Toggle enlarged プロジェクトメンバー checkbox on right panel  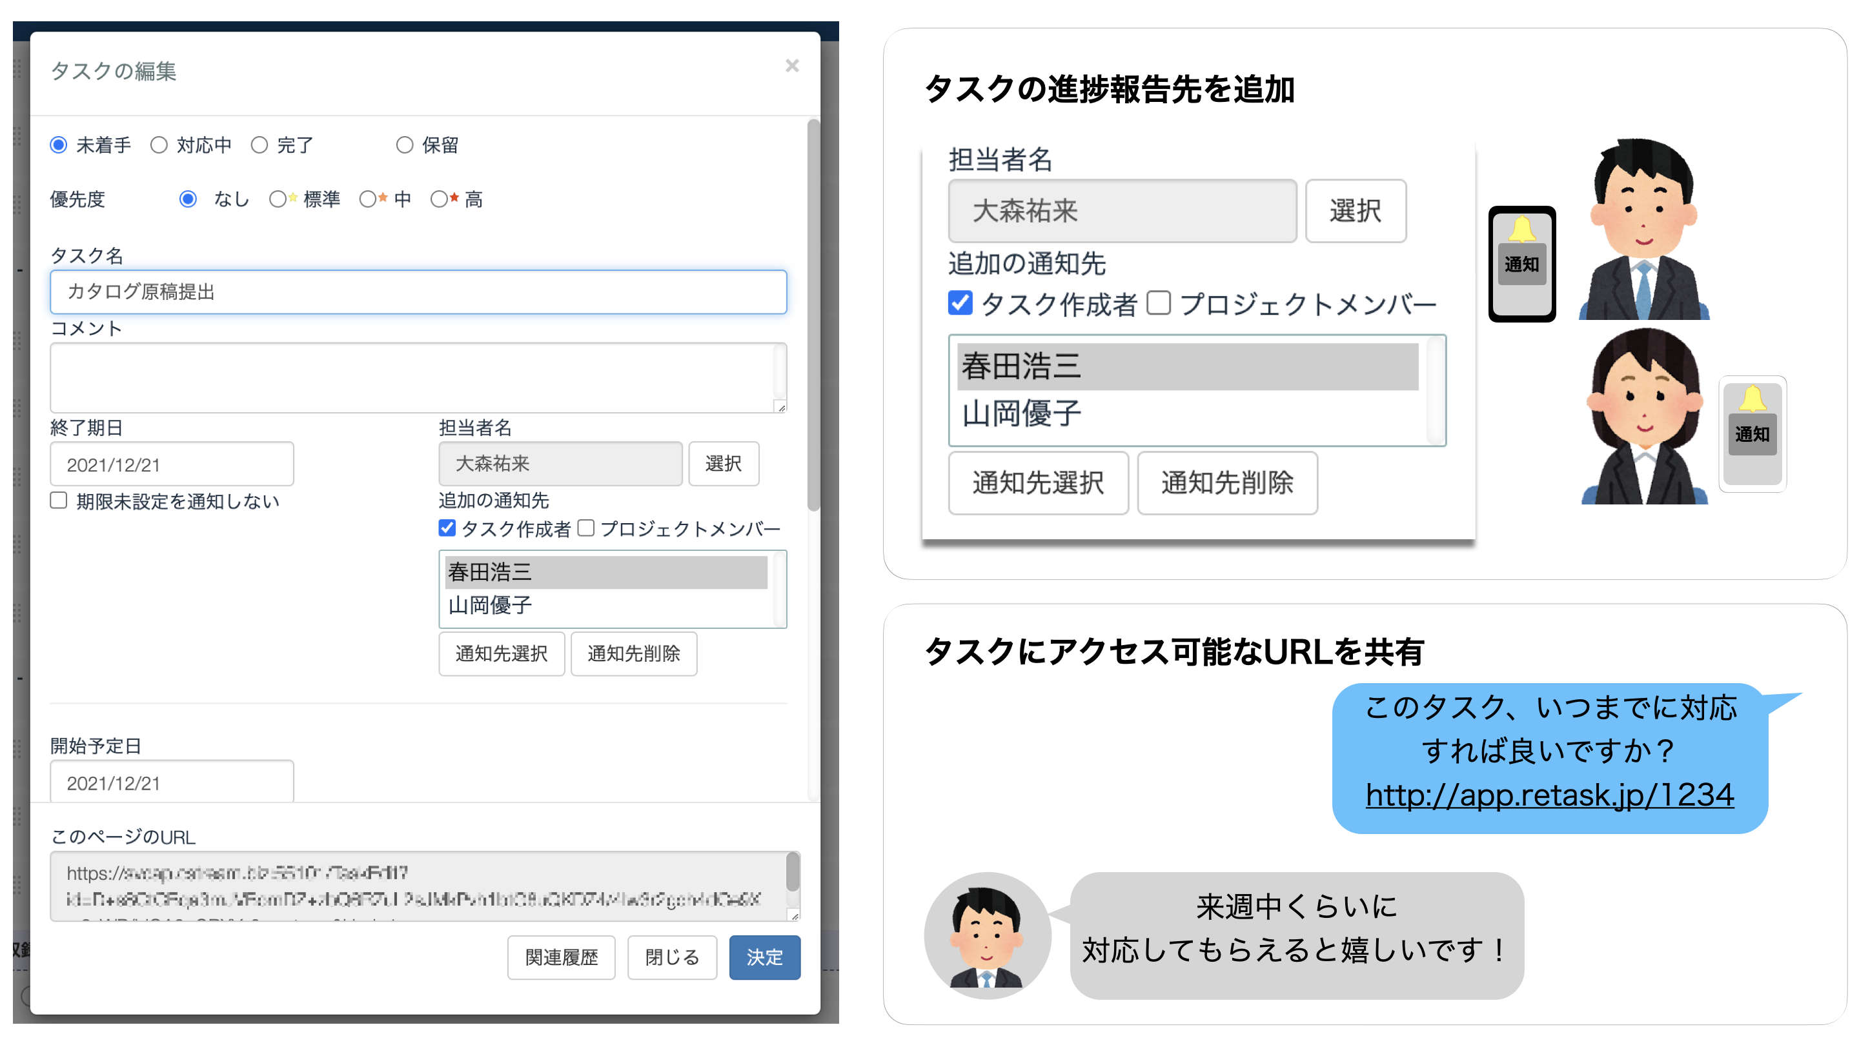pyautogui.click(x=1159, y=304)
